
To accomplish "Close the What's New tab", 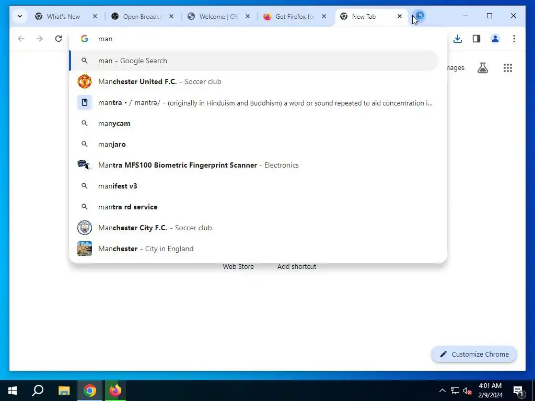I will (95, 16).
